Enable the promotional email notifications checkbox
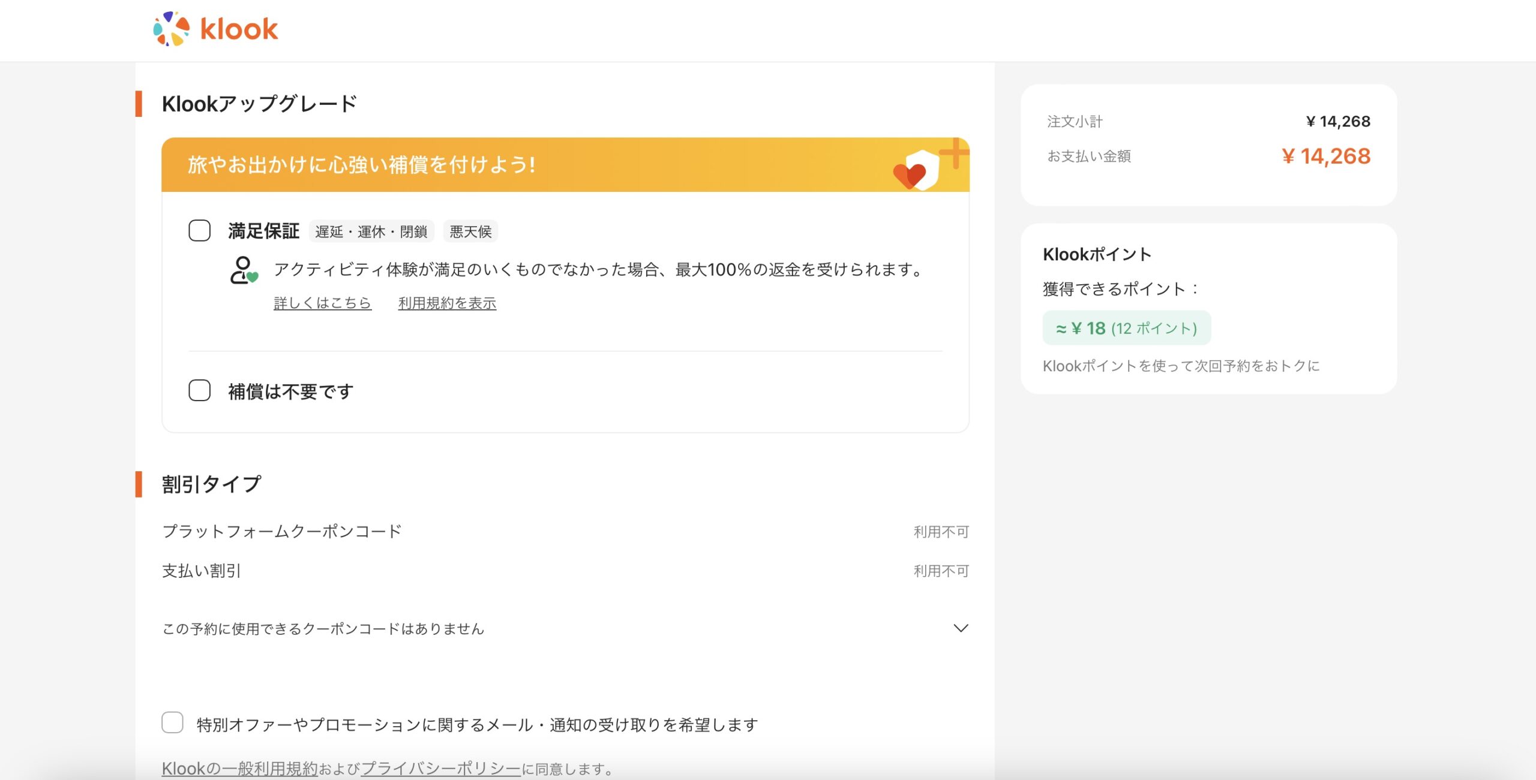 click(172, 723)
